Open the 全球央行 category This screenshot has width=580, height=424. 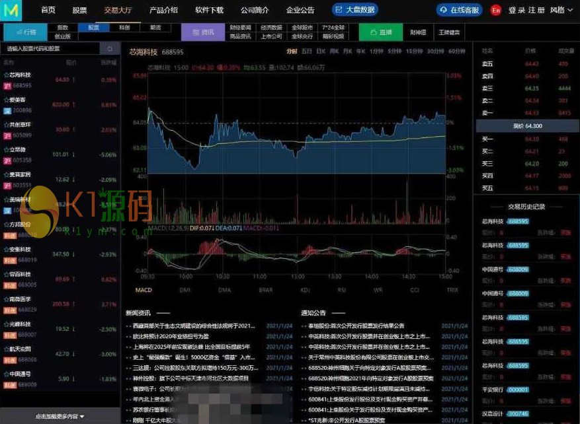[302, 36]
